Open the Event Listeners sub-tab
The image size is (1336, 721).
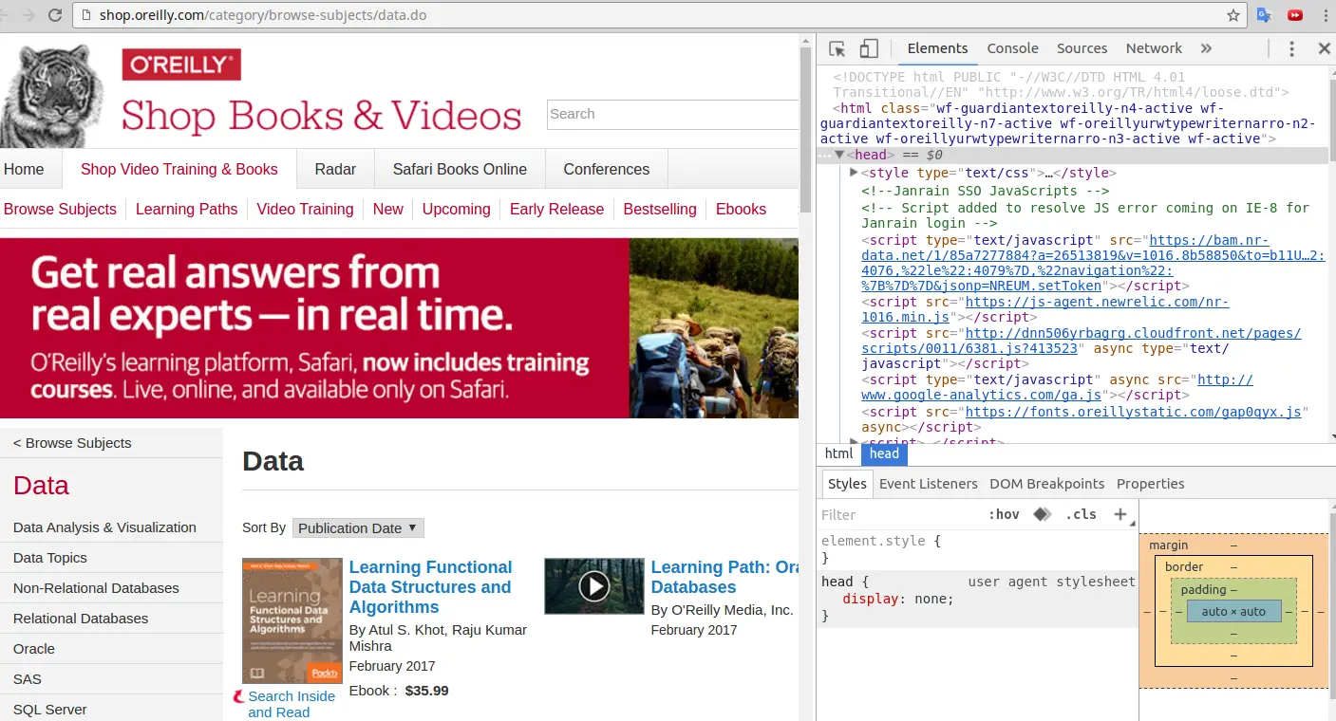[928, 484]
